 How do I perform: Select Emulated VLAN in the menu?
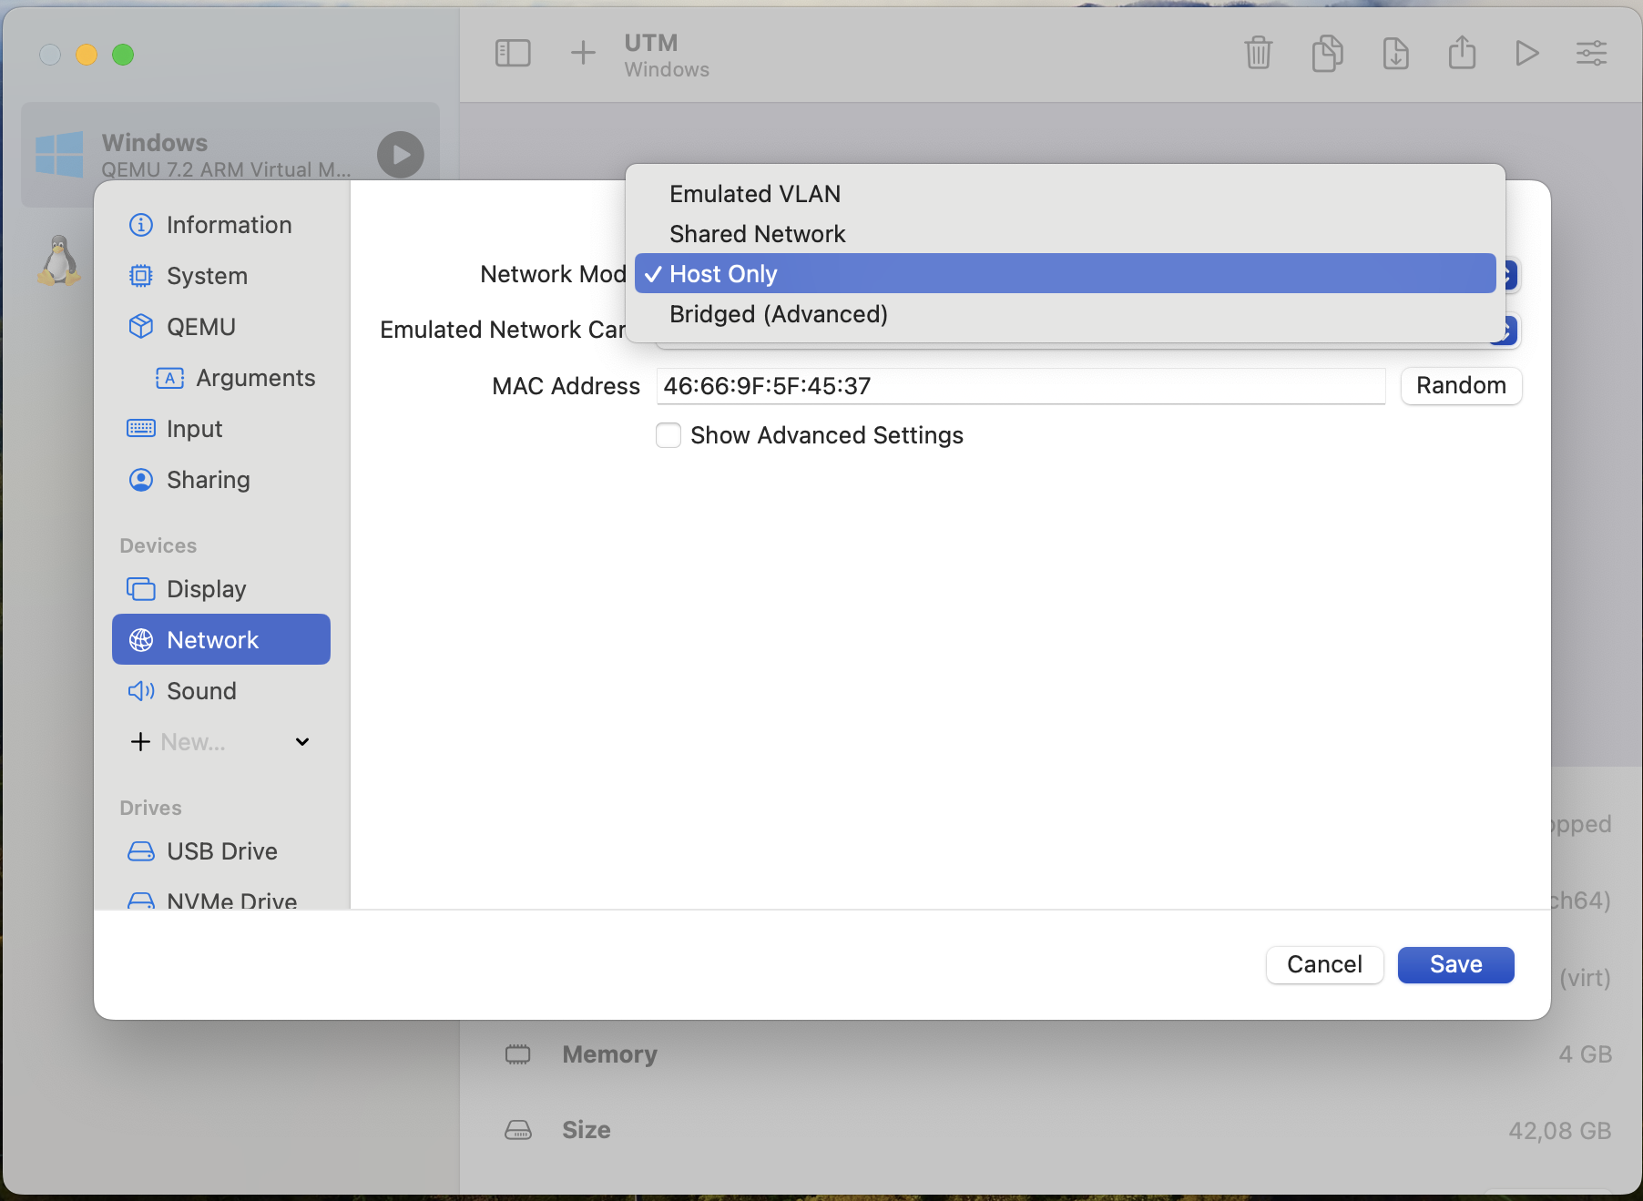754,193
